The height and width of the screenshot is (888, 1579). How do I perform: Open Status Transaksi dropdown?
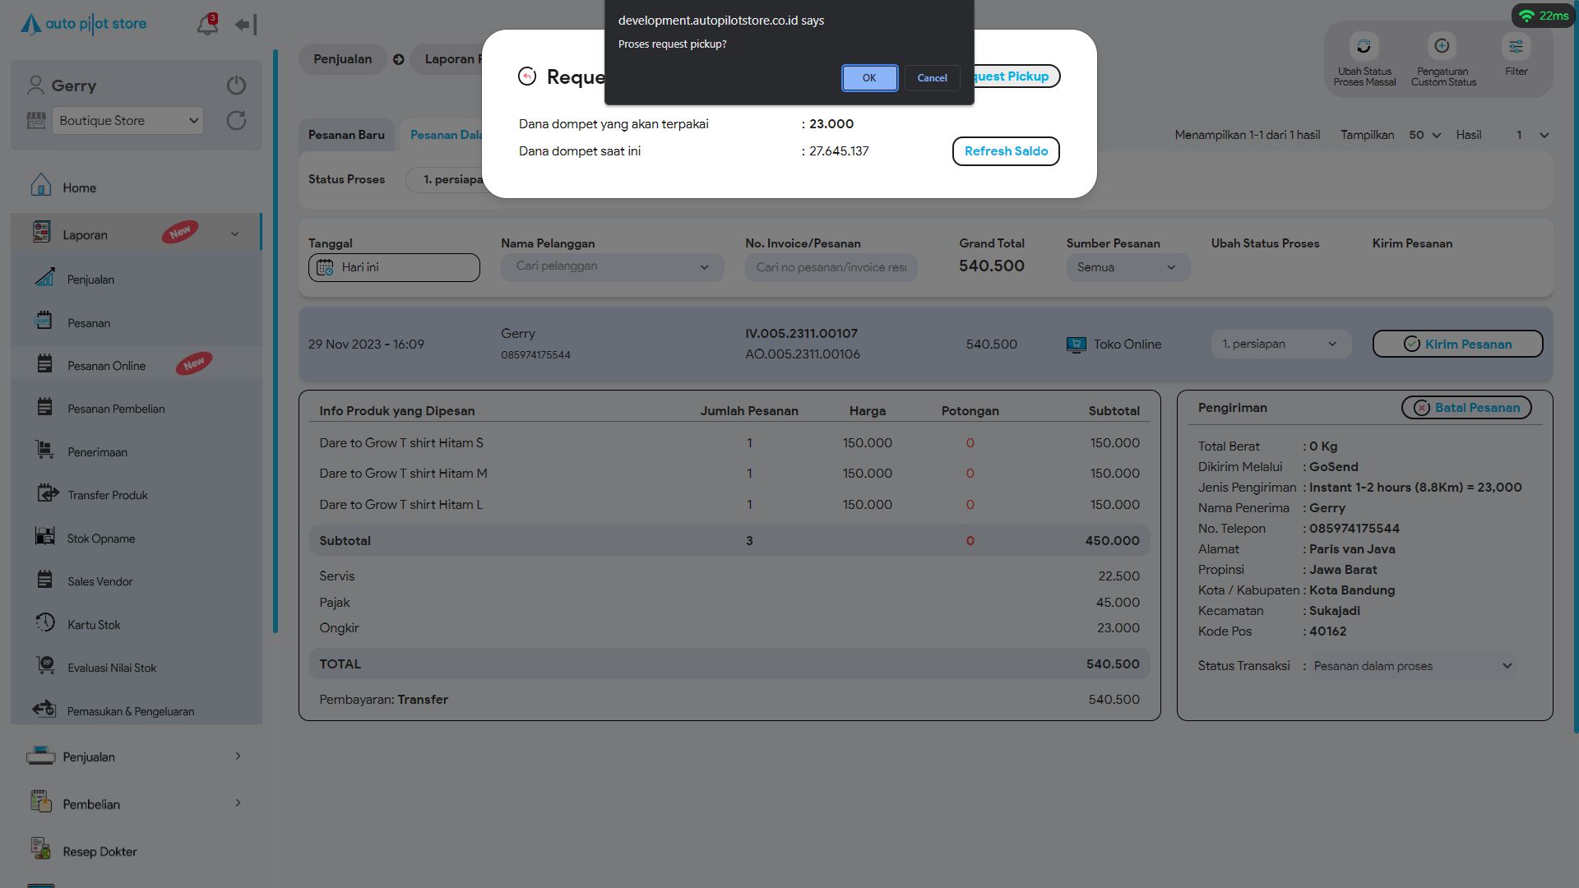click(x=1412, y=666)
